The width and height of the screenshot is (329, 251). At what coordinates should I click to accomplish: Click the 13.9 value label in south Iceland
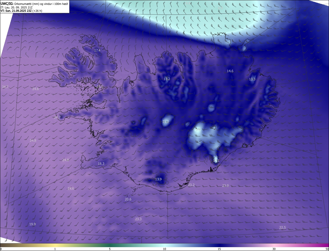[x=158, y=179]
